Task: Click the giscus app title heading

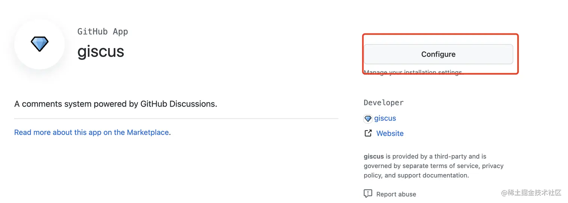Action: pos(101,51)
